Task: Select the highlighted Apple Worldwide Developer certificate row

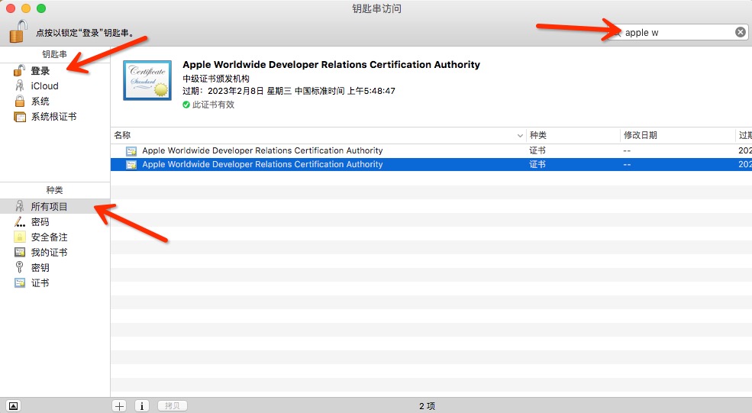Action: click(431, 164)
